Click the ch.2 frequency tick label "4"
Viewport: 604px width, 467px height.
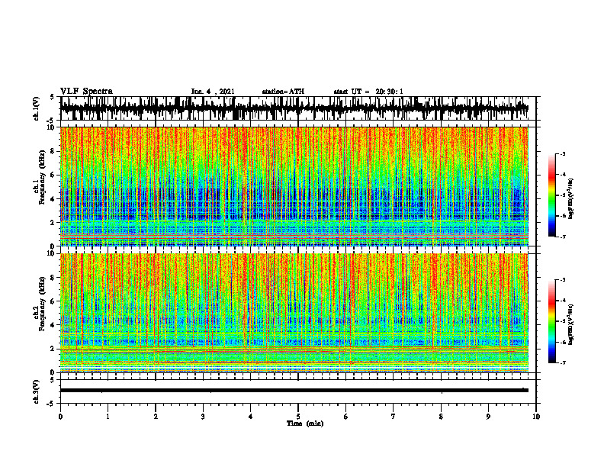[53, 325]
